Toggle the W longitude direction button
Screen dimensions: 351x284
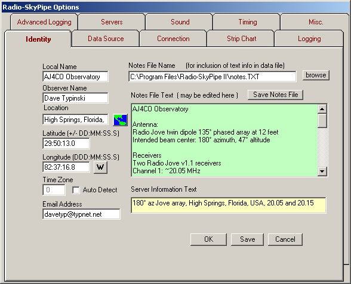click(100, 167)
